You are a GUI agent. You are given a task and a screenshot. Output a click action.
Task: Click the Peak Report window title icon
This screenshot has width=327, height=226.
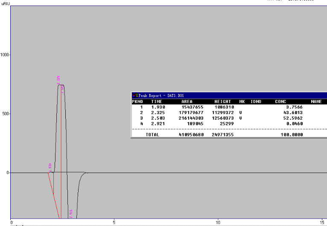[x=135, y=96]
